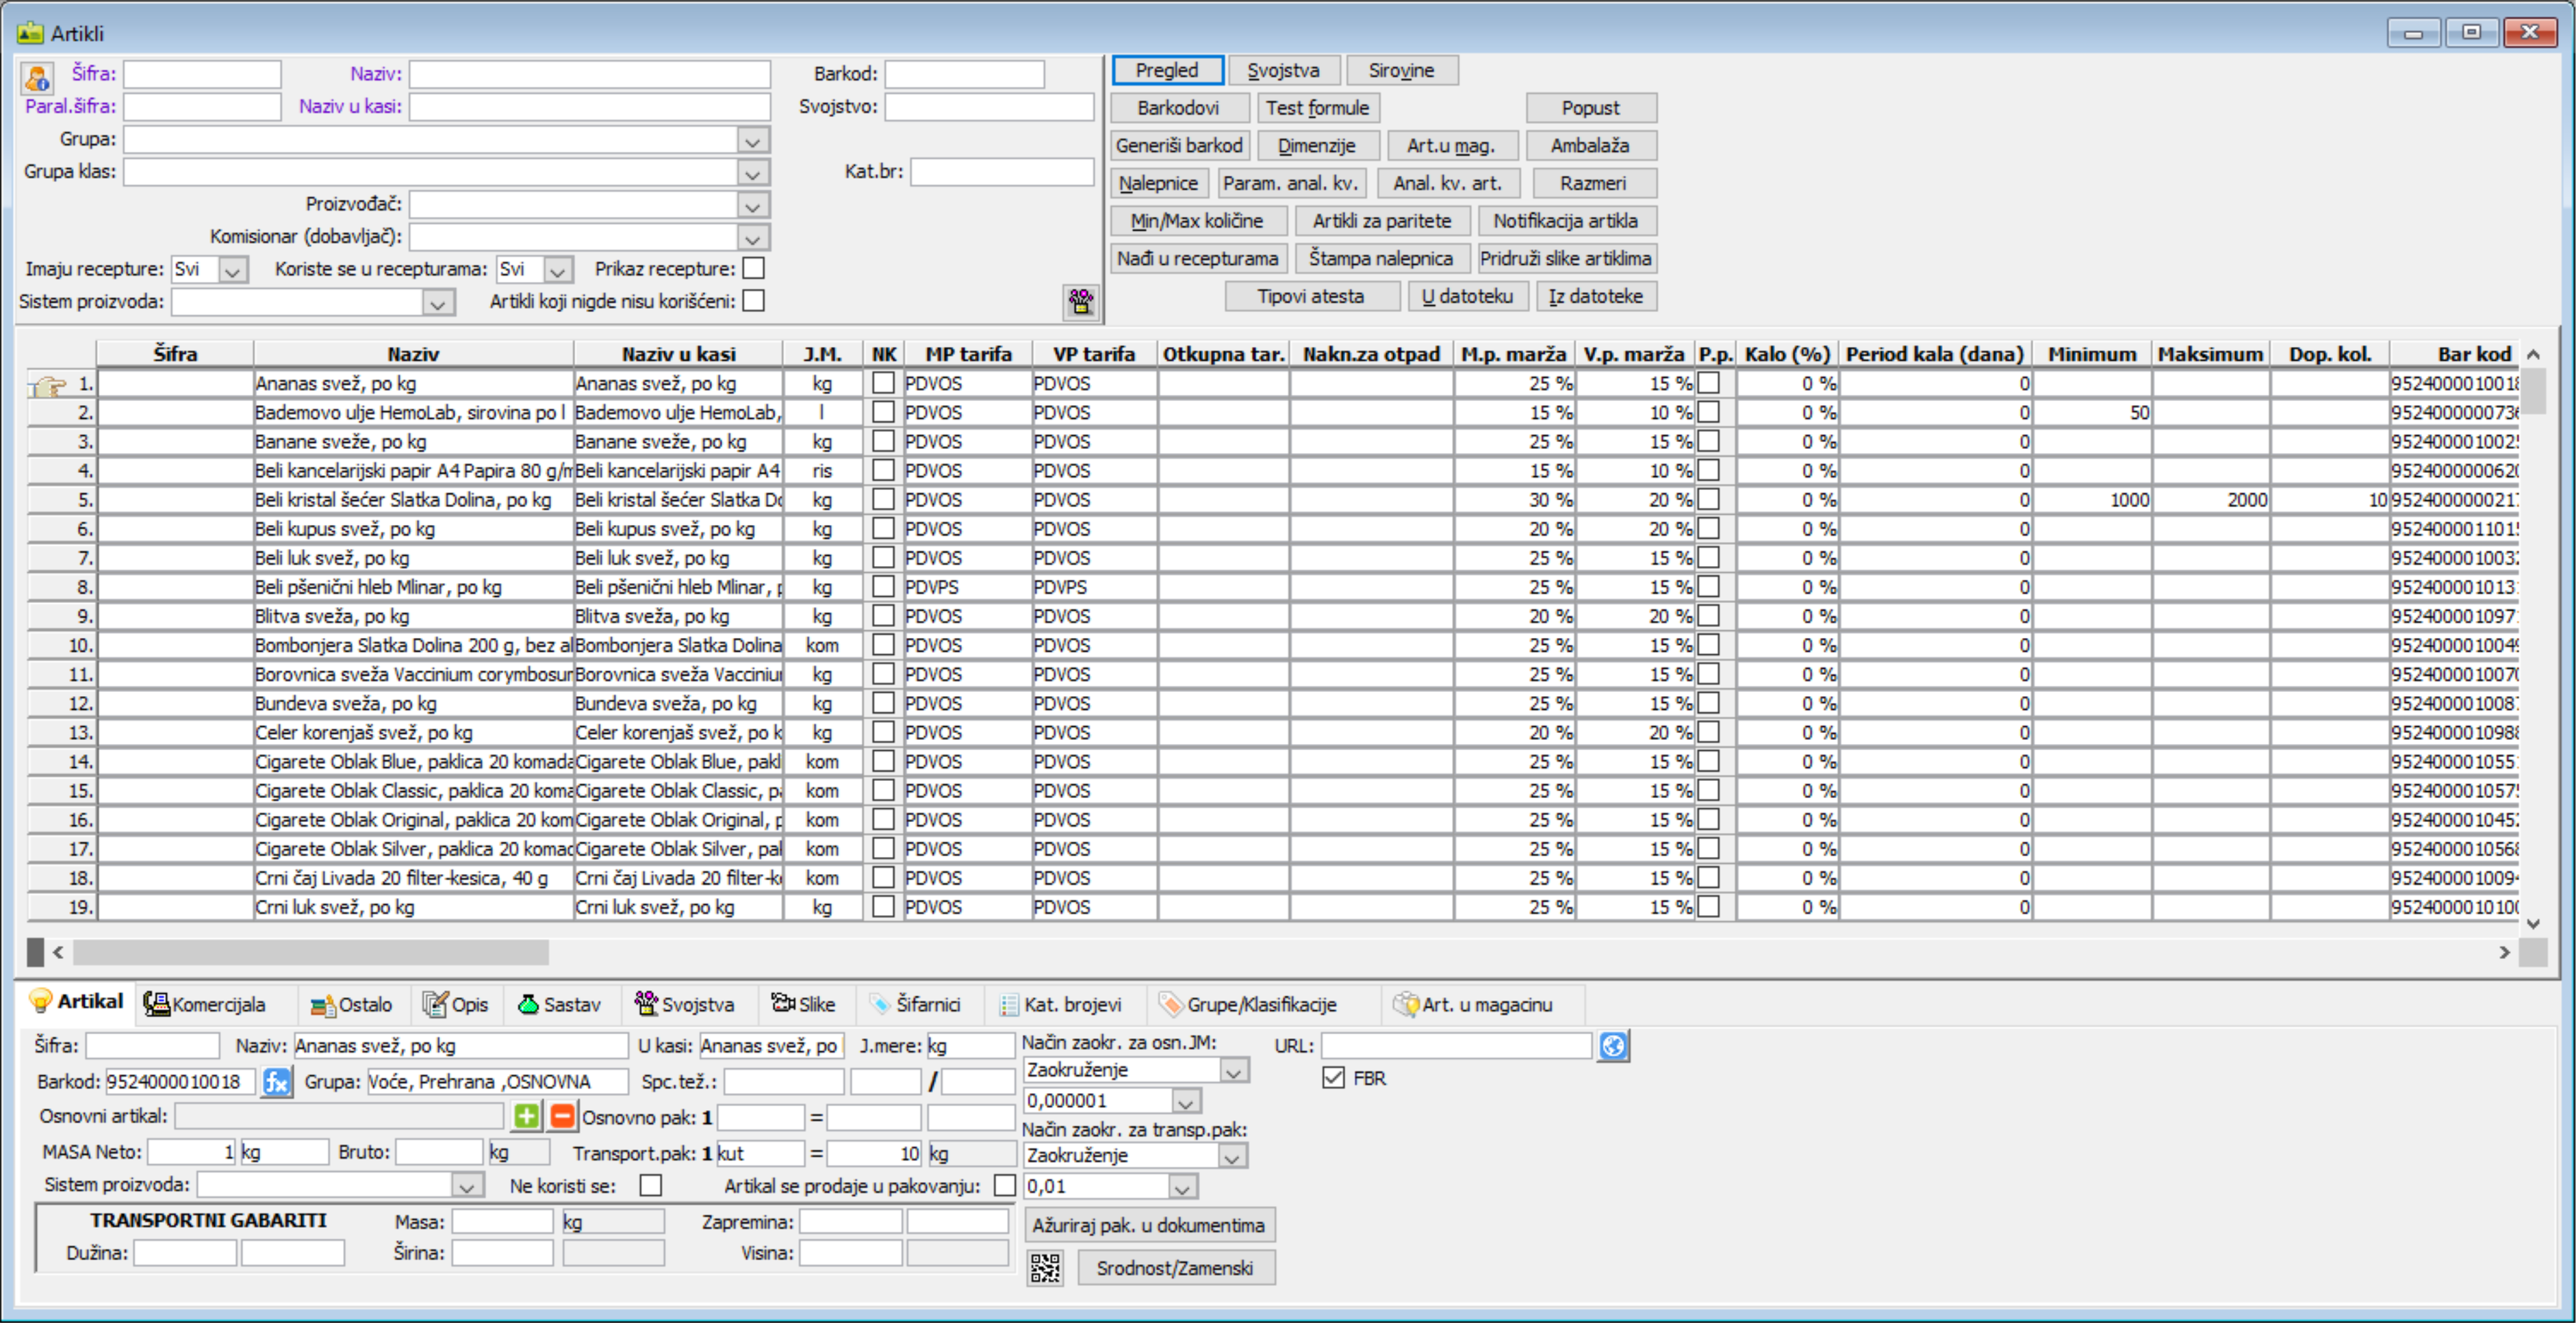Click the red minus icon for Osnovni artikal

pyautogui.click(x=562, y=1116)
